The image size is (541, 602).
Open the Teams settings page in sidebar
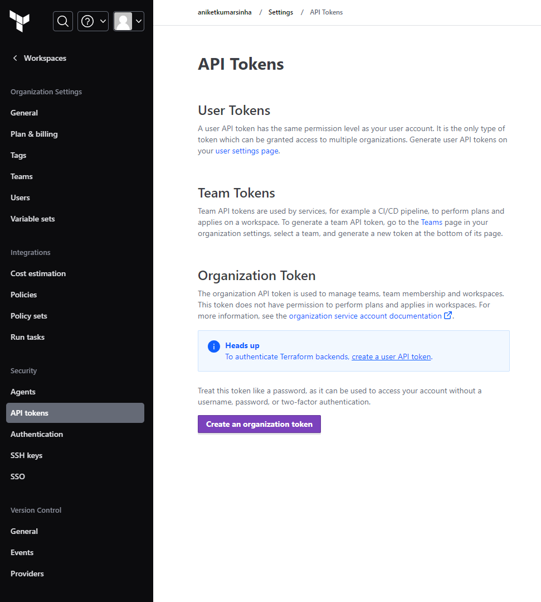point(22,176)
